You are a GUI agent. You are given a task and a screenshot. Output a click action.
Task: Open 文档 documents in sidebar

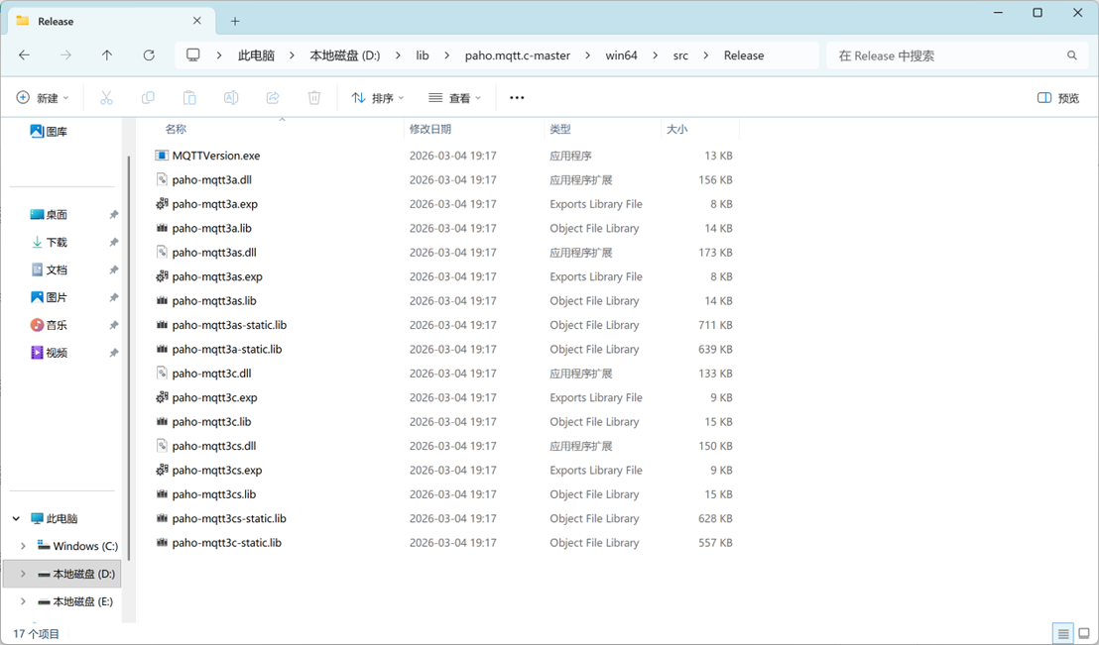pyautogui.click(x=49, y=269)
